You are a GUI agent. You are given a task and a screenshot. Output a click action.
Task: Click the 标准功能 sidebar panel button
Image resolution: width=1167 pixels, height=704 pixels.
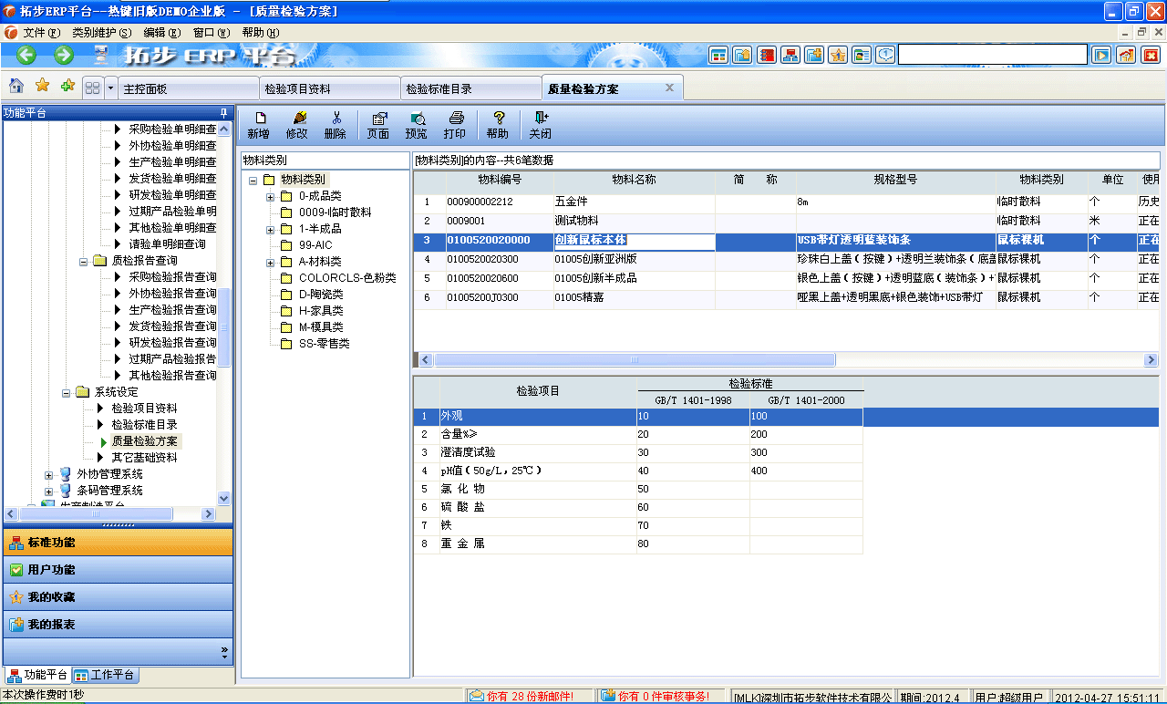click(x=119, y=540)
